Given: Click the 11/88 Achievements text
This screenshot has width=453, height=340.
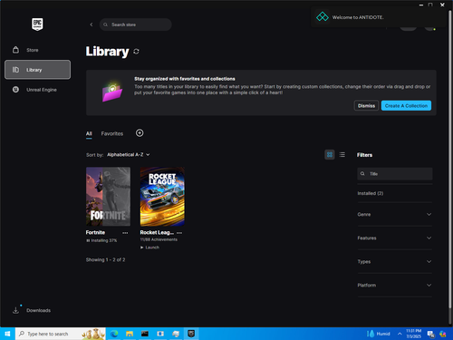Looking at the screenshot, I should tap(159, 239).
